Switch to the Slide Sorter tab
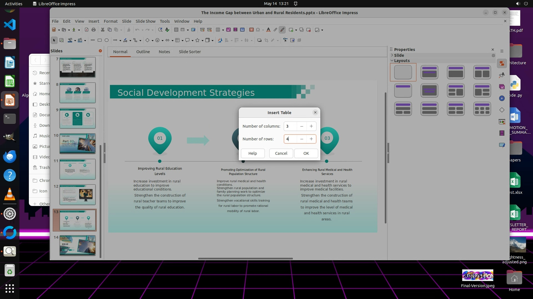Image resolution: width=533 pixels, height=299 pixels. [190, 52]
